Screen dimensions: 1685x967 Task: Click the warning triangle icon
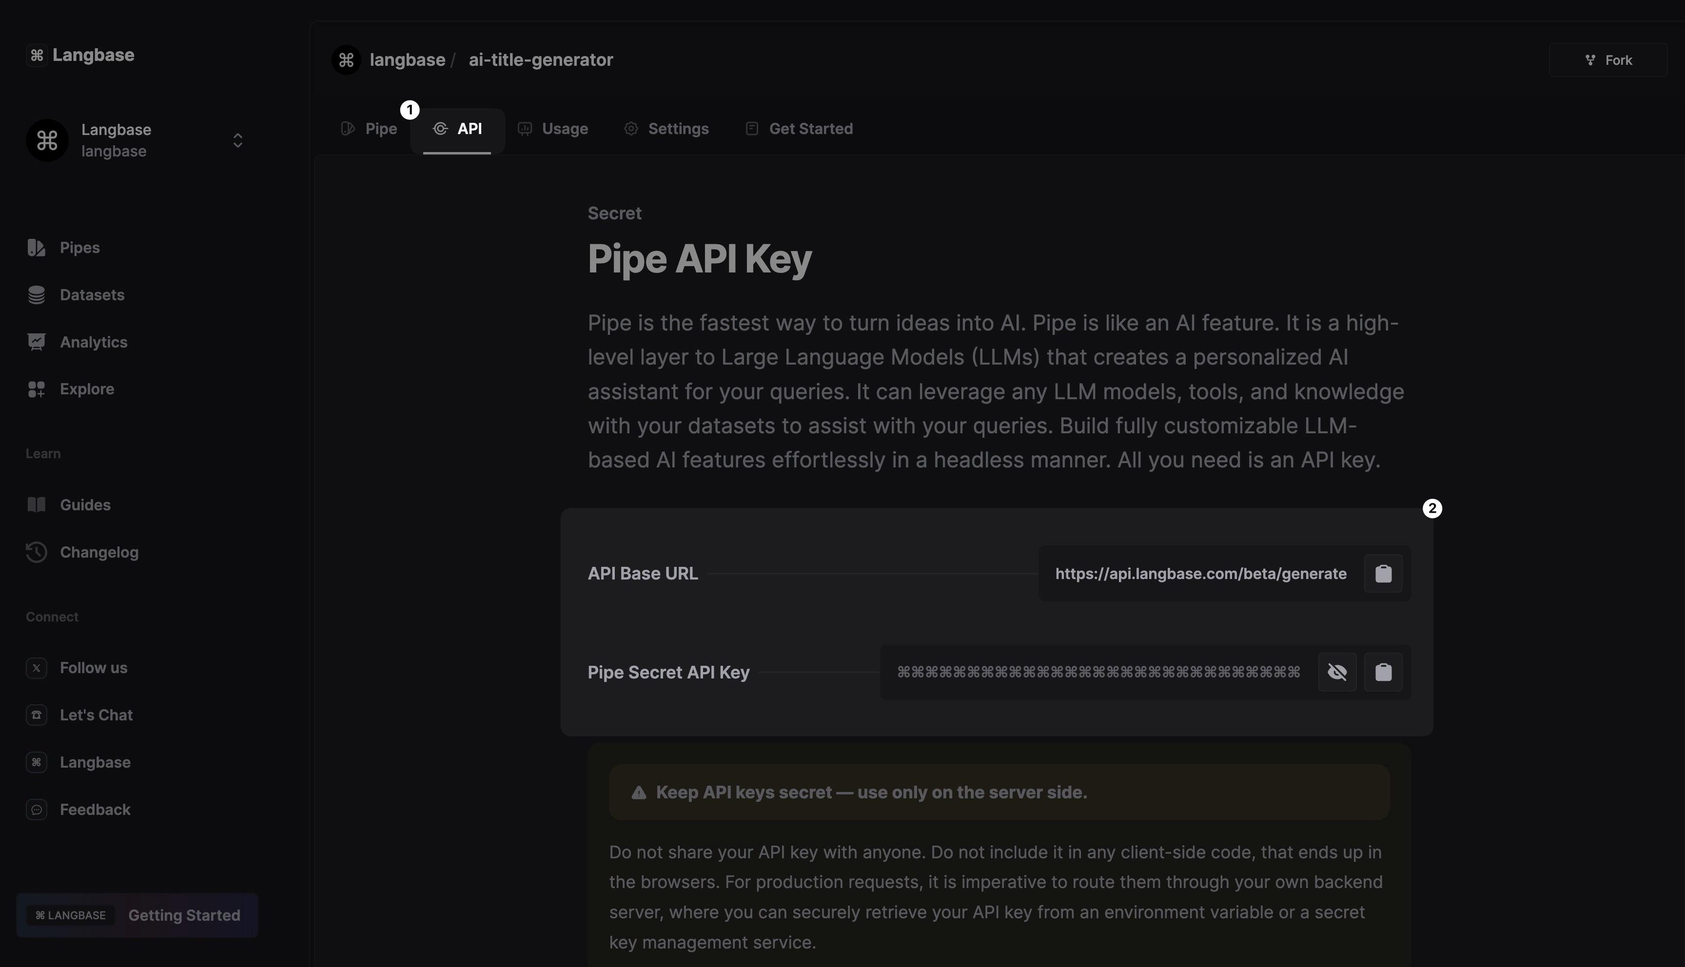638,793
